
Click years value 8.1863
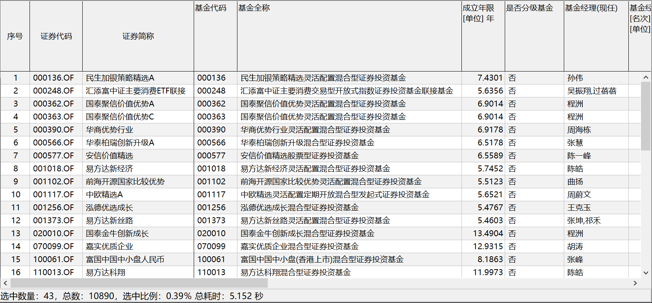pyautogui.click(x=483, y=259)
